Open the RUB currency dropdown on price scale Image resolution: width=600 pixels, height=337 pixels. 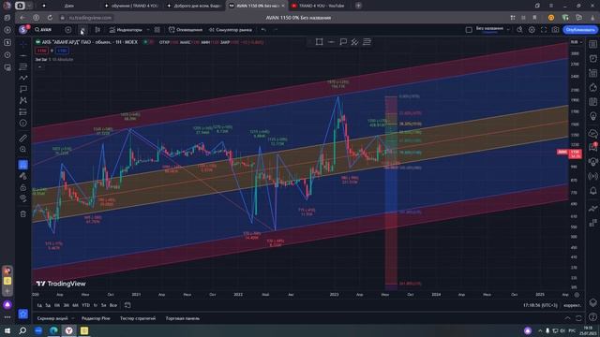pos(576,42)
